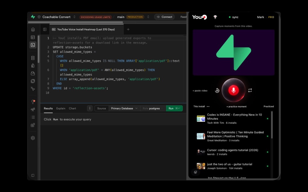Open Advisors lightbulb icon

tap(33, 102)
